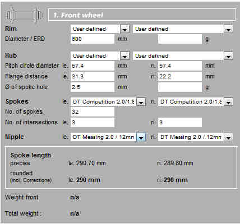This screenshot has width=240, height=224.
Task: Open the Rim manufacturer dropdown
Action: point(100,29)
